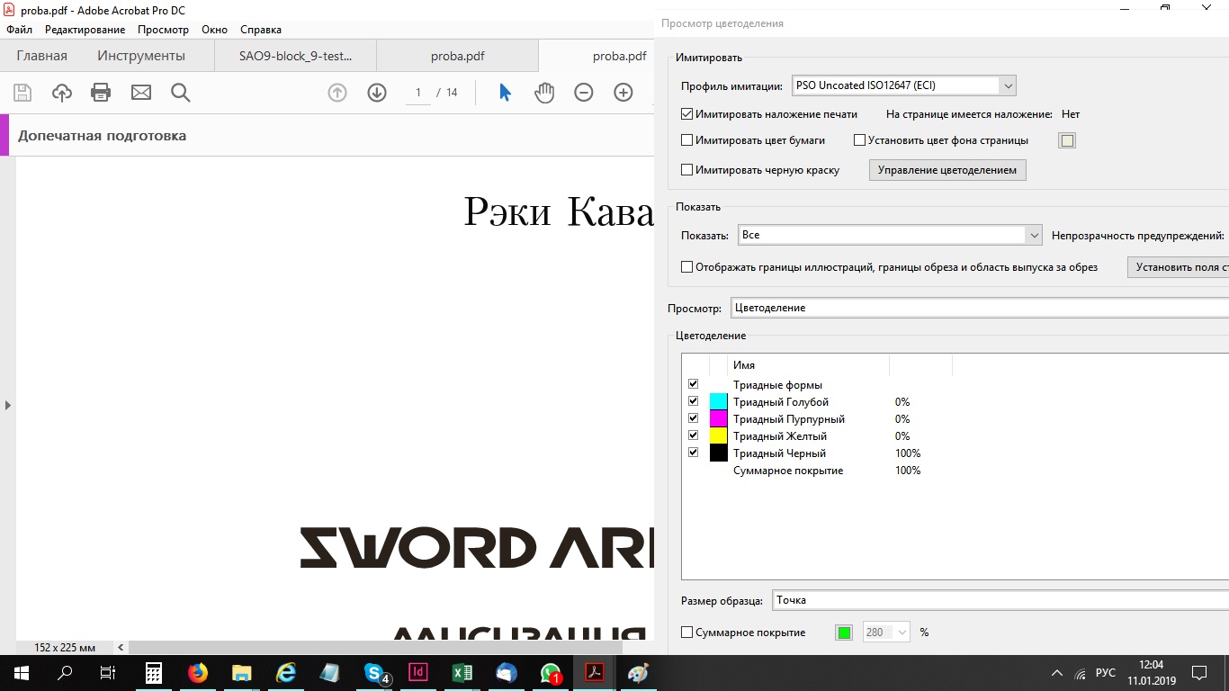Open the magnifier search tool

click(180, 93)
